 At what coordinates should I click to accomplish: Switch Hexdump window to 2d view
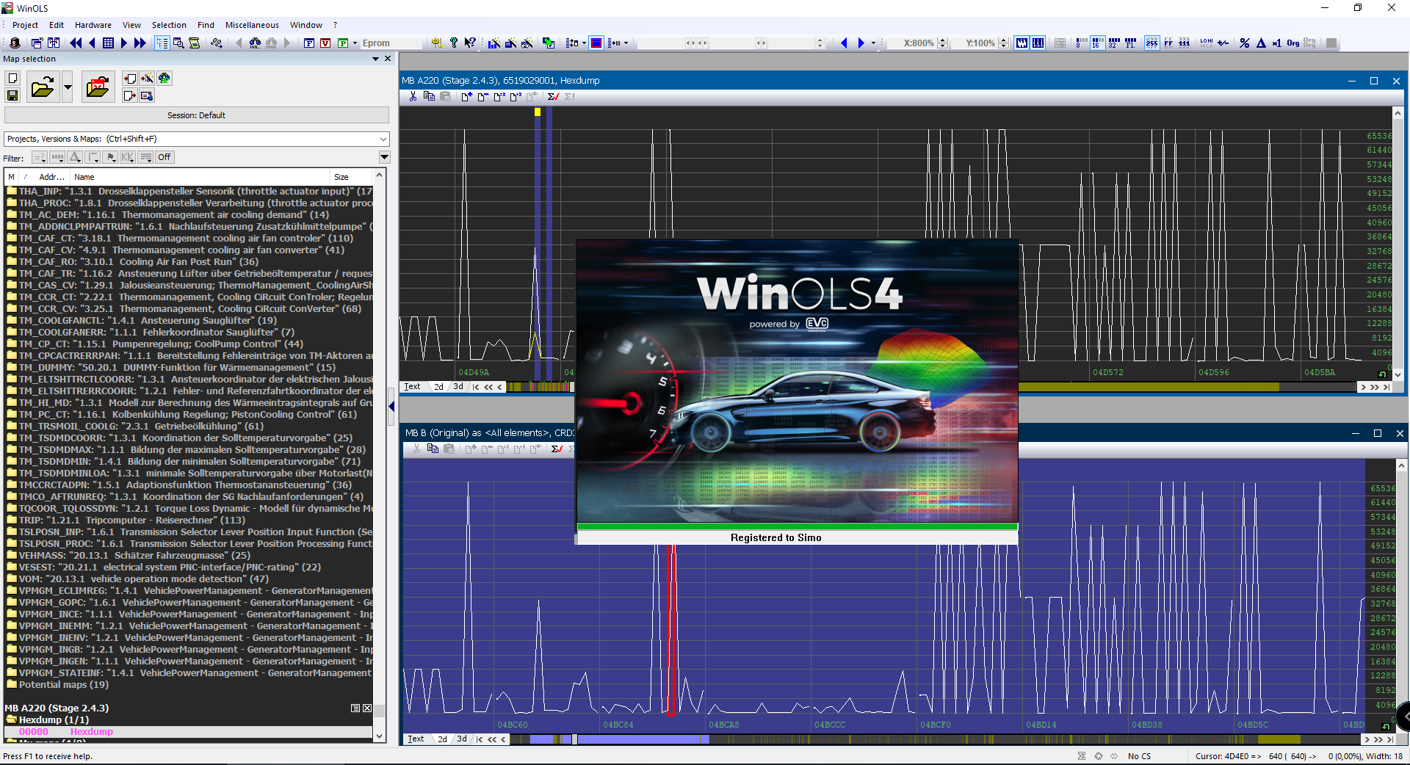point(438,387)
